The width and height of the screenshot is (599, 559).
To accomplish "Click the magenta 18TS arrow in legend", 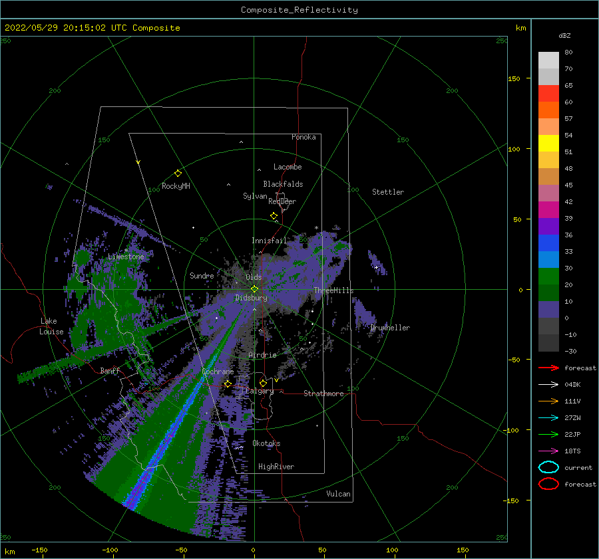I will pos(548,451).
